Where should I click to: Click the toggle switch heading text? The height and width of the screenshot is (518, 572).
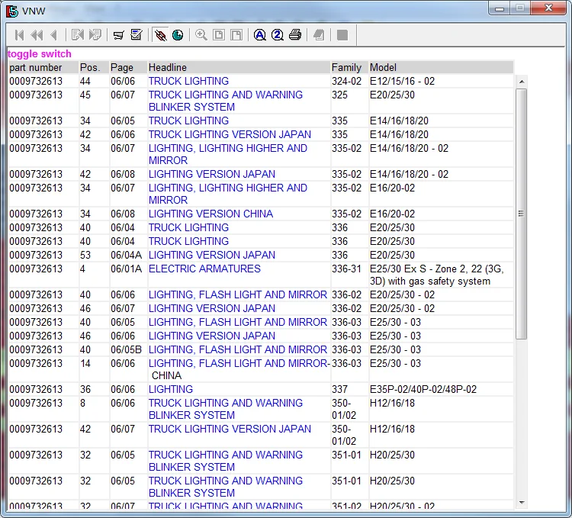40,54
